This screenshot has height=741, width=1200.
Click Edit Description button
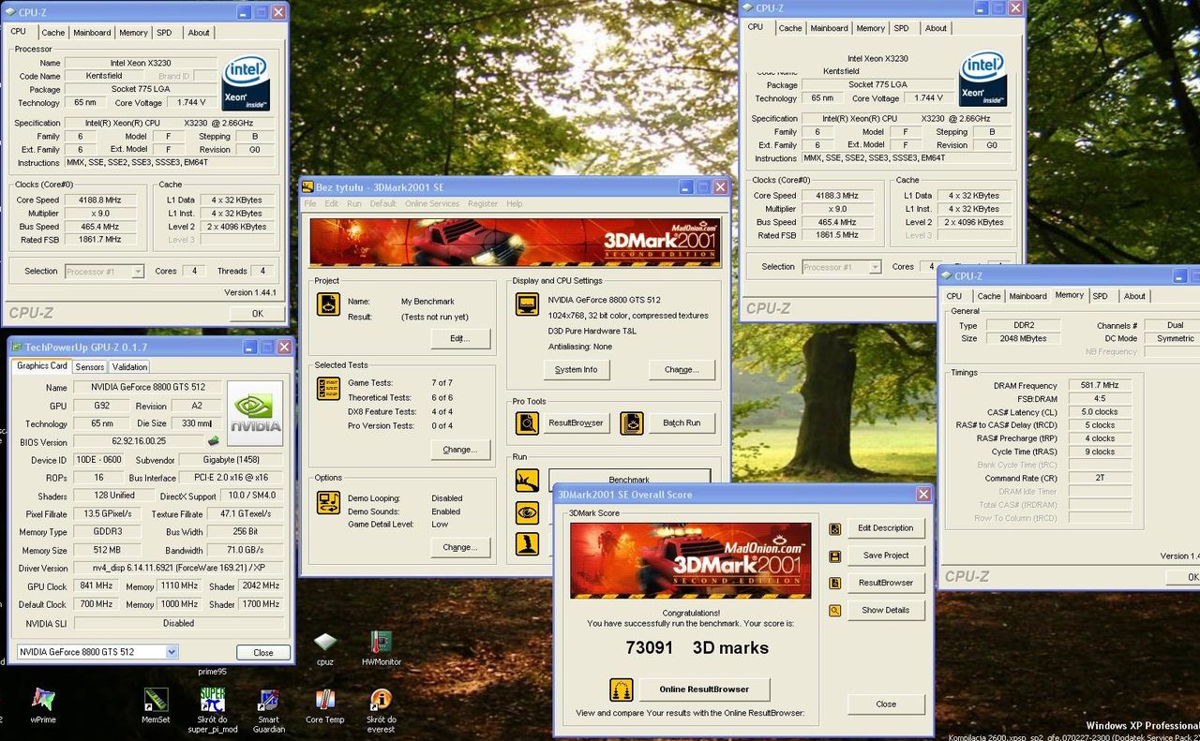886,528
